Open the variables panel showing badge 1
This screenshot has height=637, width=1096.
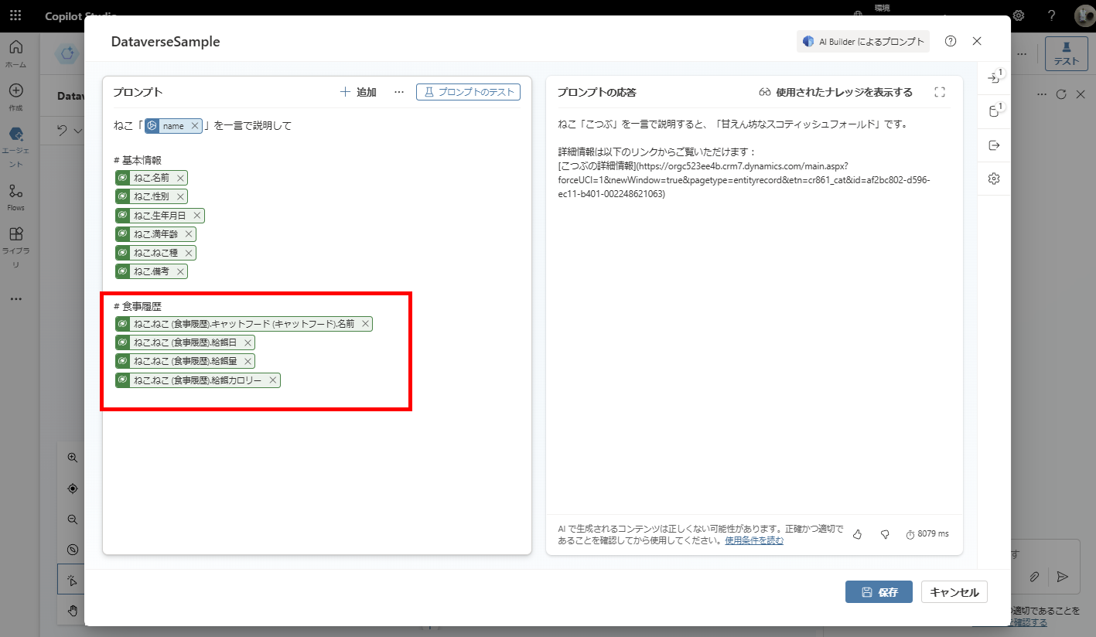[994, 111]
